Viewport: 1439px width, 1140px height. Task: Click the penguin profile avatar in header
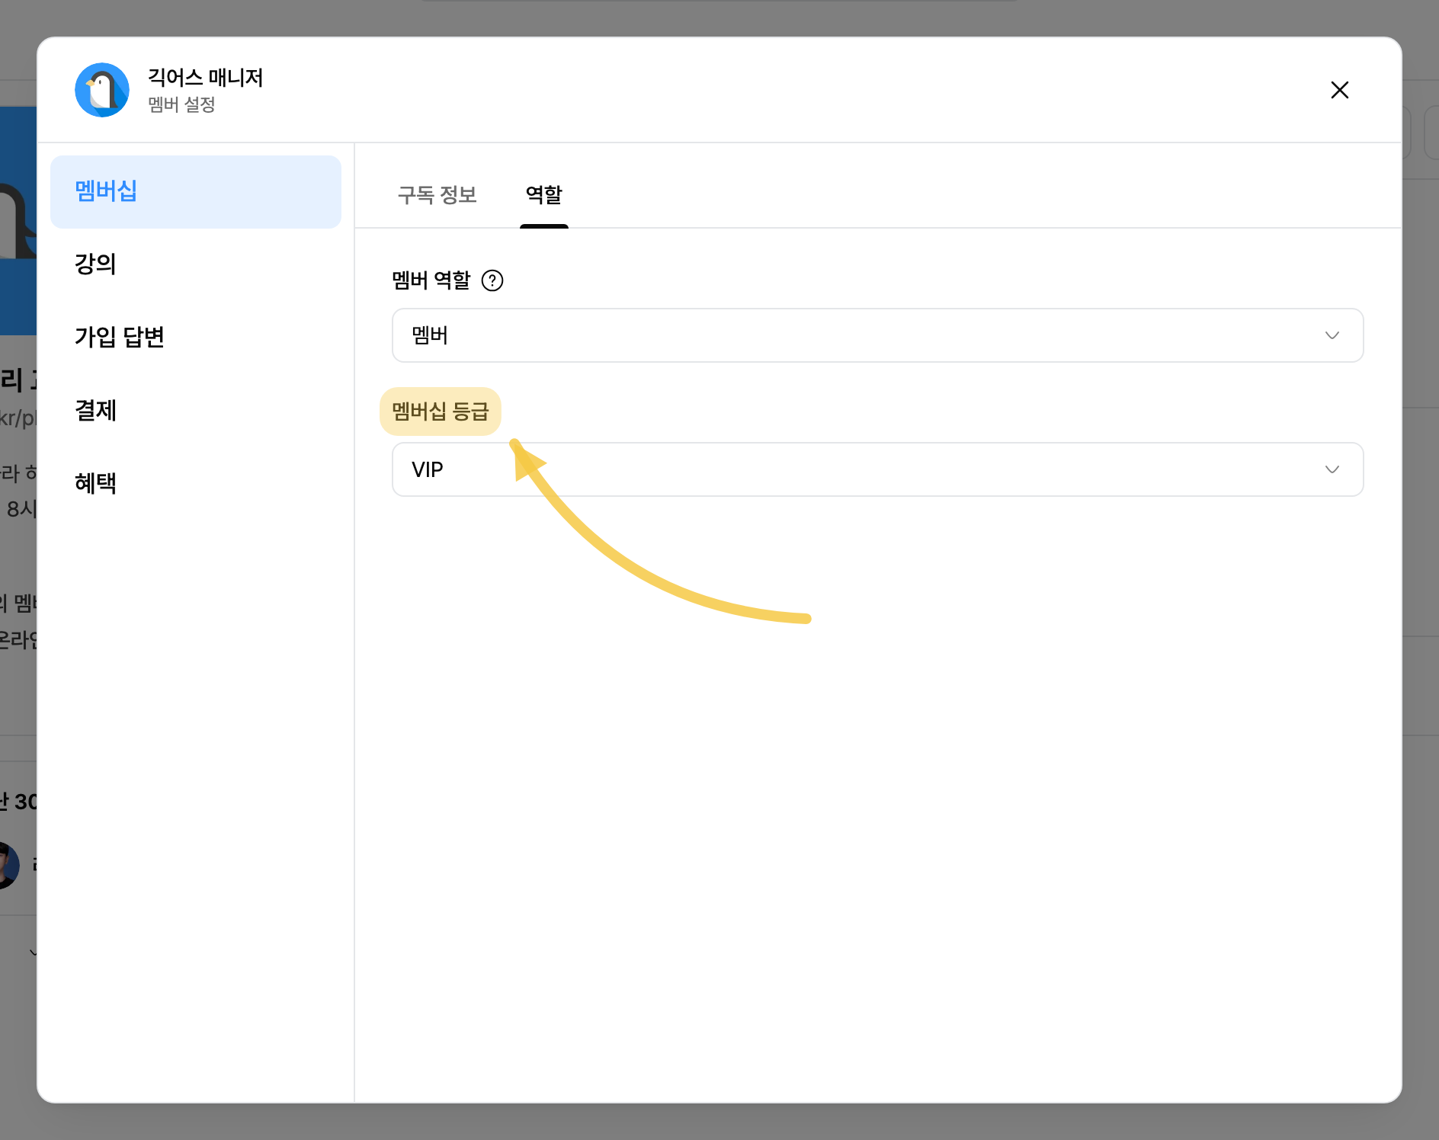coord(102,90)
